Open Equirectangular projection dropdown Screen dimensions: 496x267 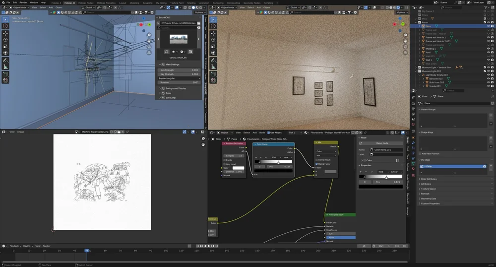[179, 78]
